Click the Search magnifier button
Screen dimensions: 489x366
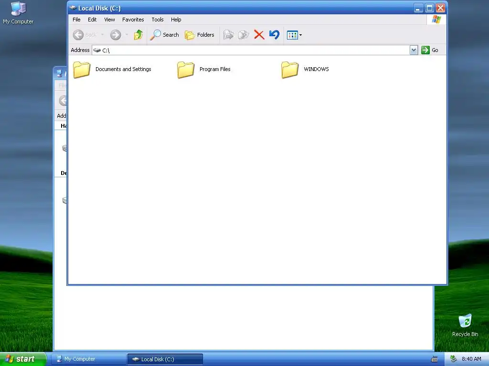tap(164, 35)
